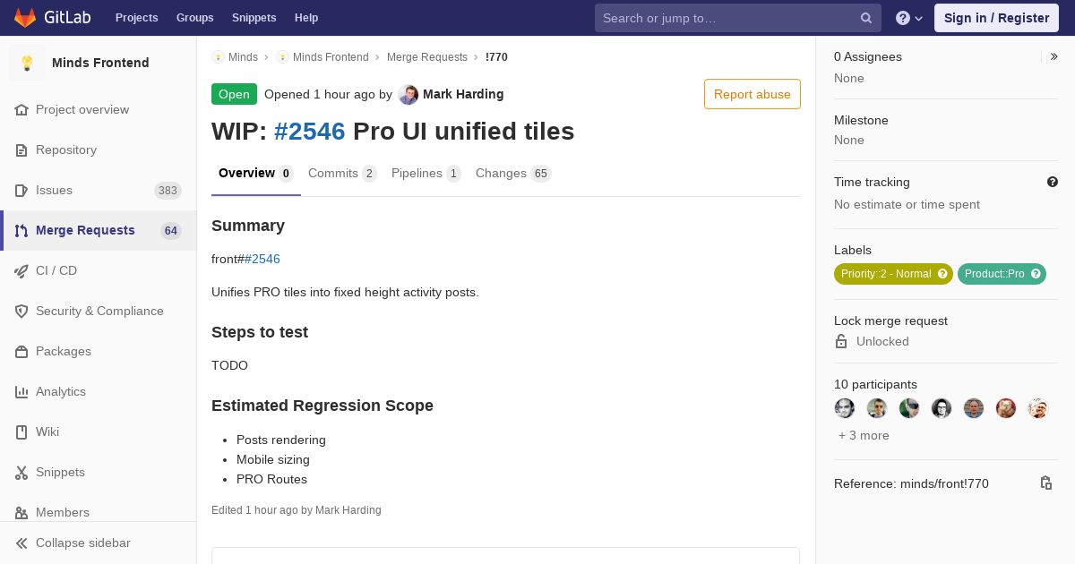Click Mark Harding's avatar thumbnail
1075x564 pixels.
[408, 94]
